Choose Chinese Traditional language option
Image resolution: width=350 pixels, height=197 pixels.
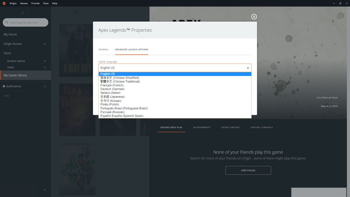(x=175, y=82)
